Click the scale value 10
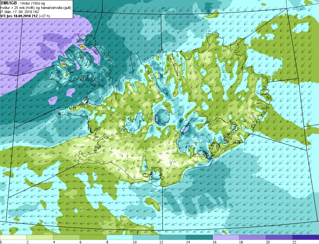The width and height of the screenshot is (319, 244). [x=135, y=242]
